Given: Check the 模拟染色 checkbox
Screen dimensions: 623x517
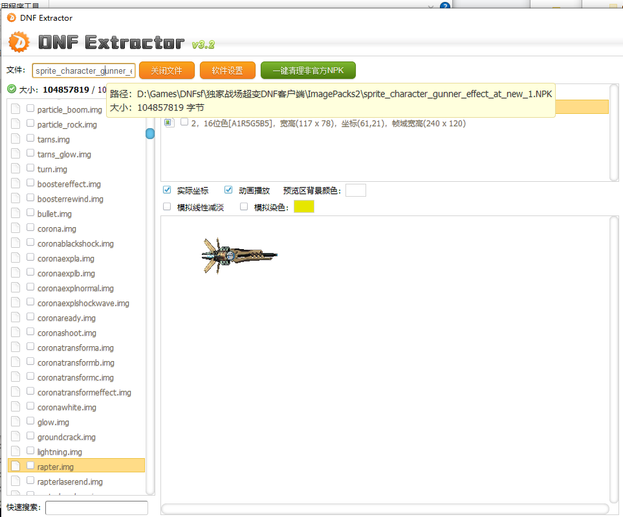Looking at the screenshot, I should pyautogui.click(x=244, y=206).
